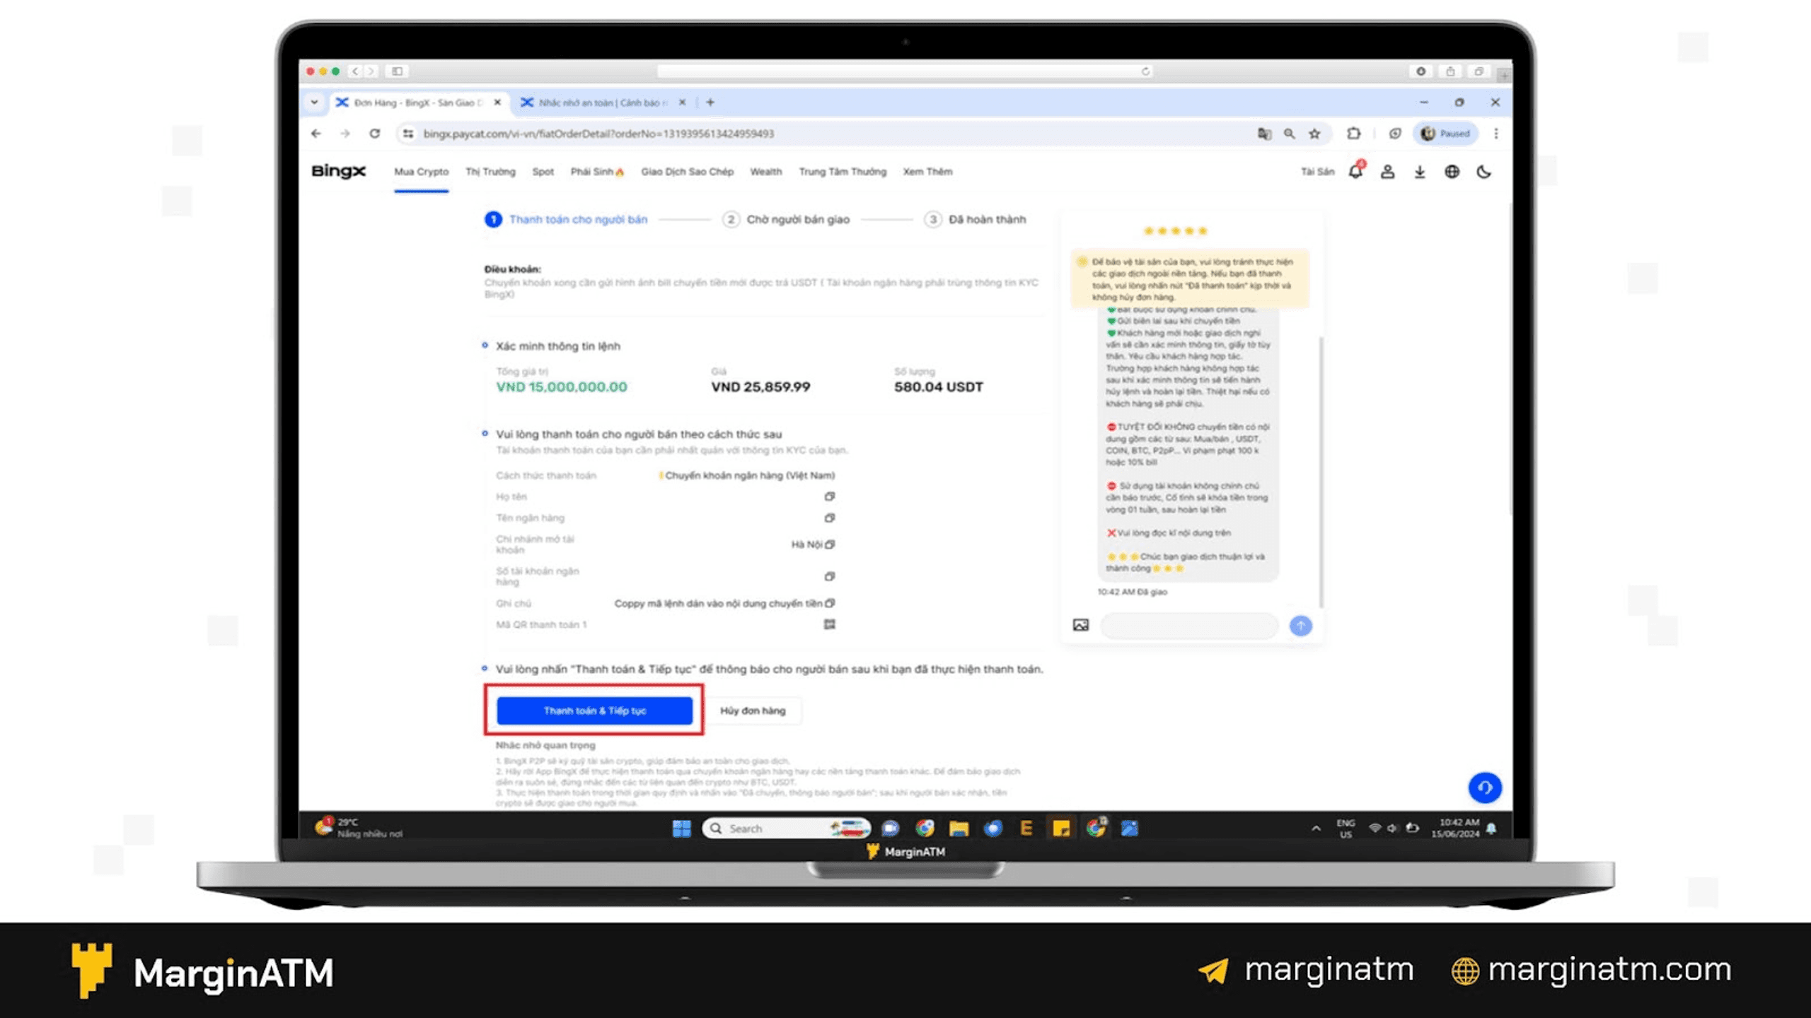Show hidden tray icons chevron
Viewport: 1811px width, 1018px height.
[1316, 829]
